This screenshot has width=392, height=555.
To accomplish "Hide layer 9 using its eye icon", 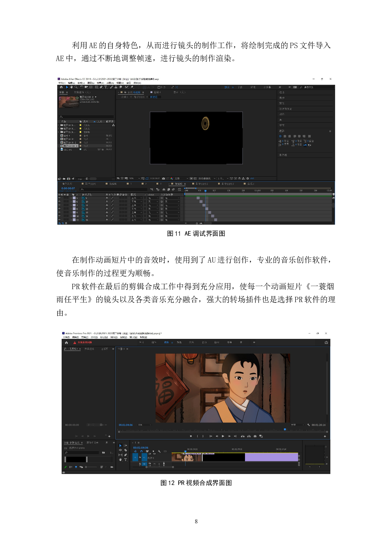I will tap(59, 198).
